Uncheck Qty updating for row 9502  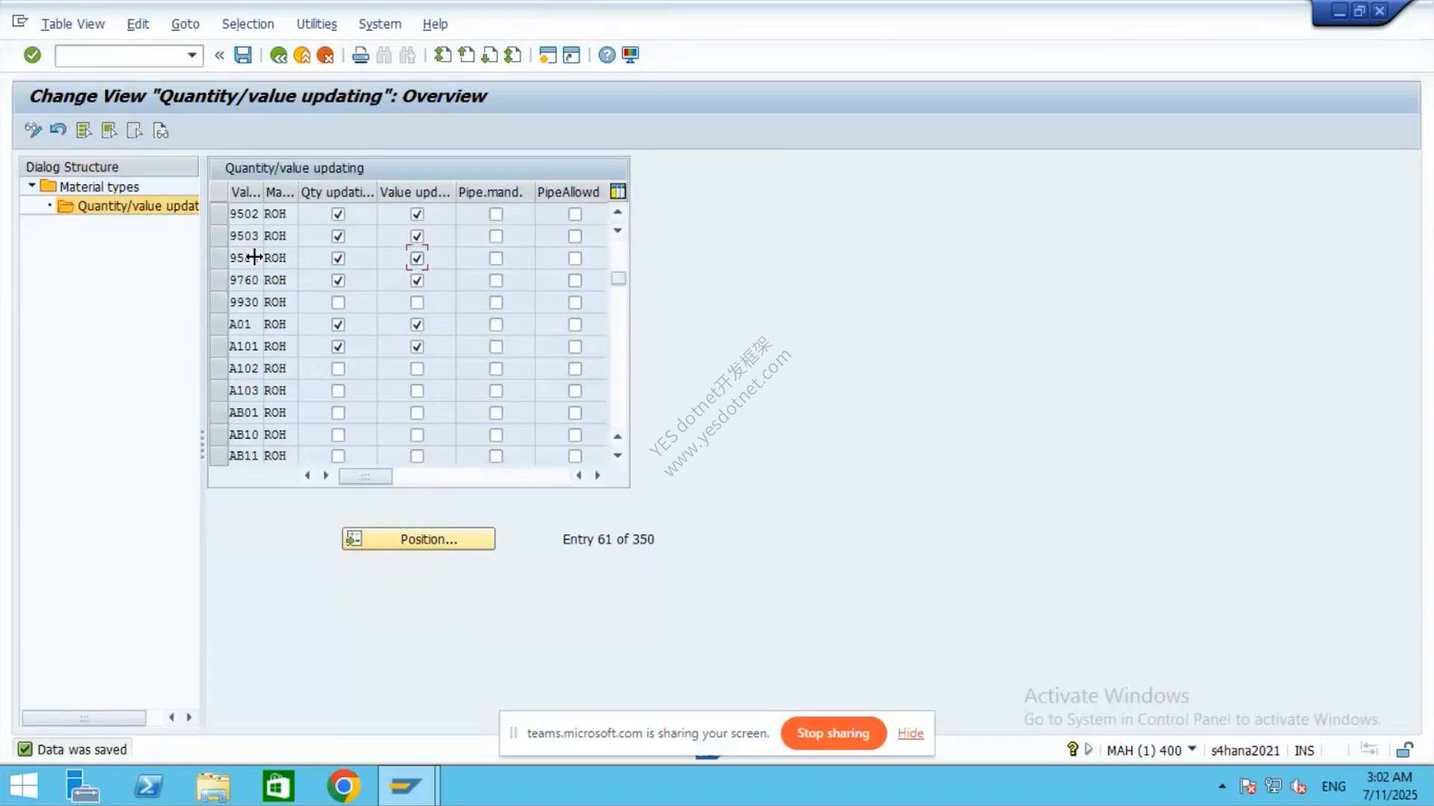point(338,214)
